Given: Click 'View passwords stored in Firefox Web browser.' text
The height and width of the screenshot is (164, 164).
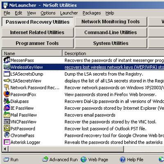Looking at the screenshot, I should point(110,95).
